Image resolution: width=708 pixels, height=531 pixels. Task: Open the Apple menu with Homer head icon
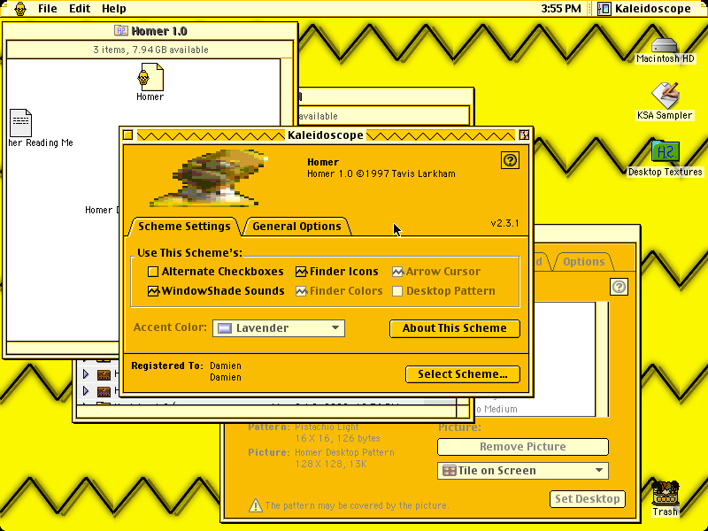point(20,9)
